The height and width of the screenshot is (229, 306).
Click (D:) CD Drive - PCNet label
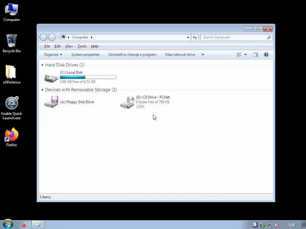(153, 97)
